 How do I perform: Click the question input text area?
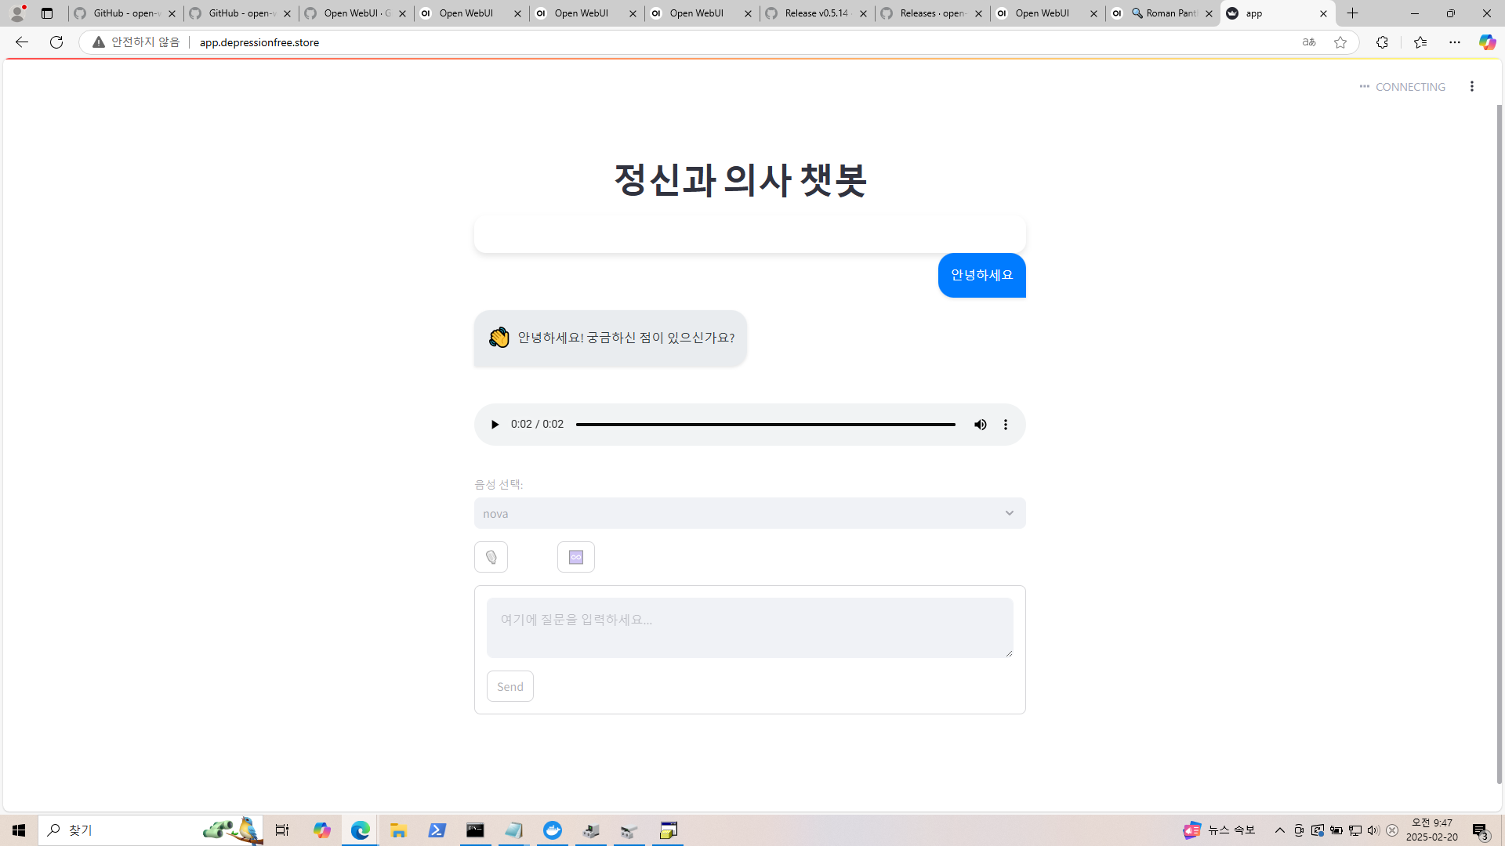point(749,627)
